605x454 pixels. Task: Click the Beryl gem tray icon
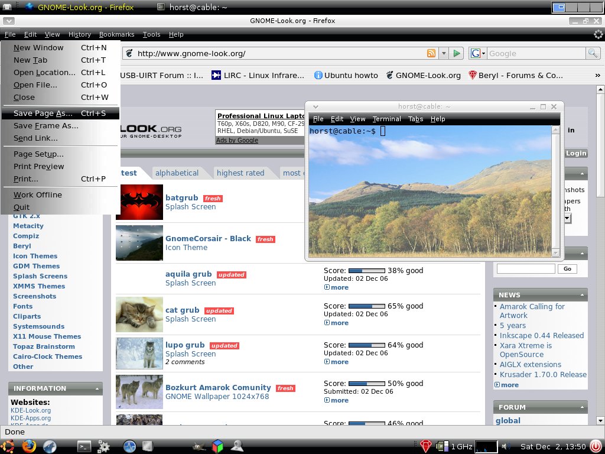point(425,447)
